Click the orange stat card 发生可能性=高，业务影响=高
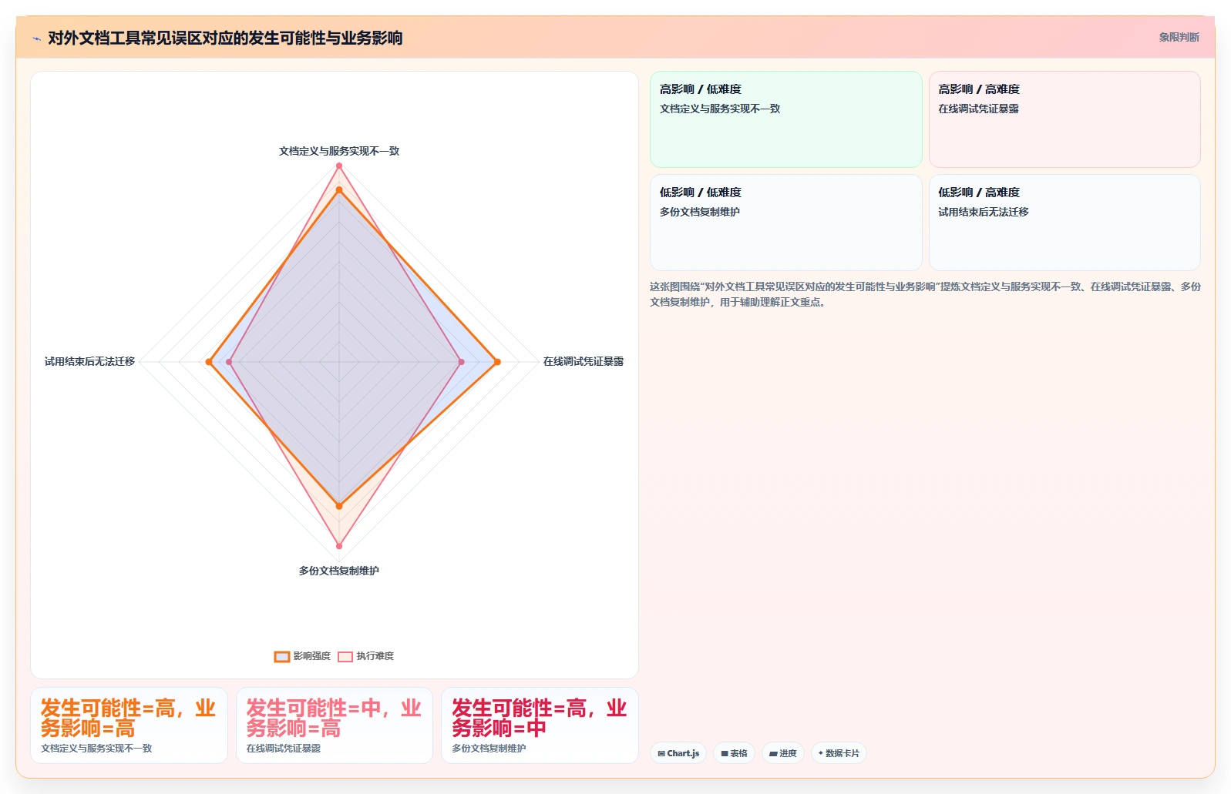1231x794 pixels. point(129,725)
